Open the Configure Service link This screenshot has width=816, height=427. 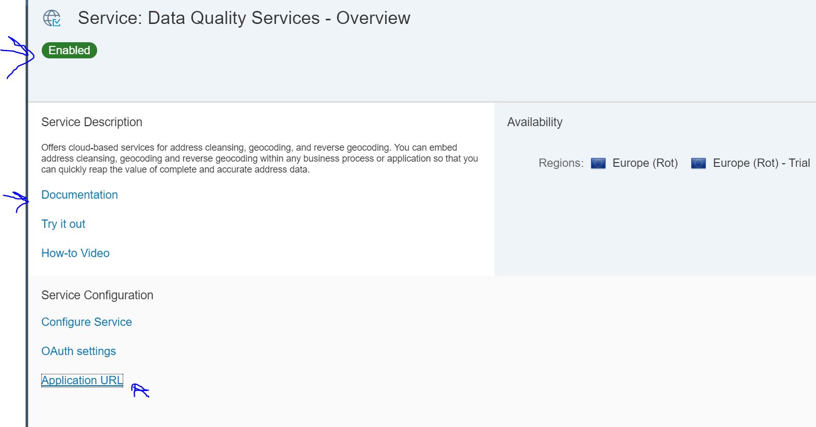point(87,322)
